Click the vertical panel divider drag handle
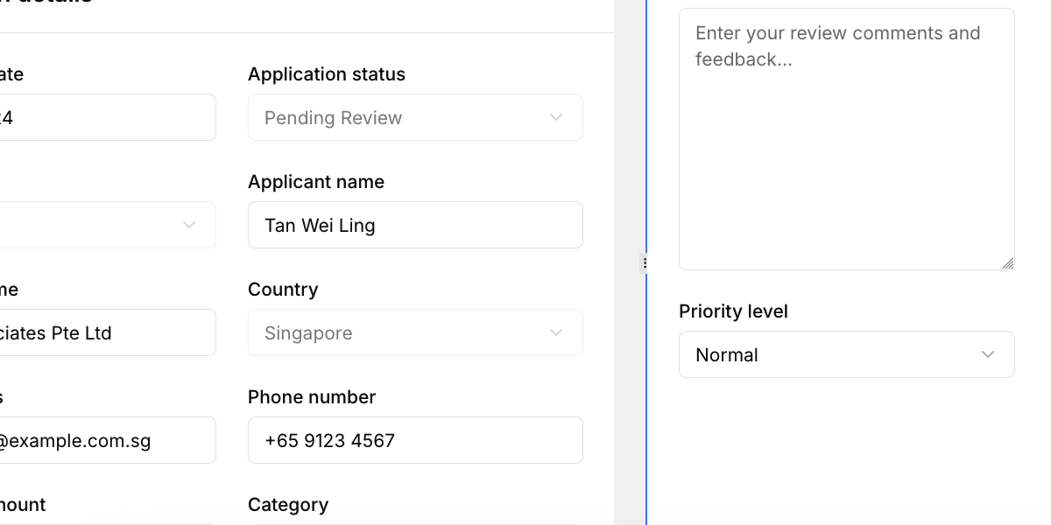This screenshot has height=525, width=1051. tap(645, 262)
